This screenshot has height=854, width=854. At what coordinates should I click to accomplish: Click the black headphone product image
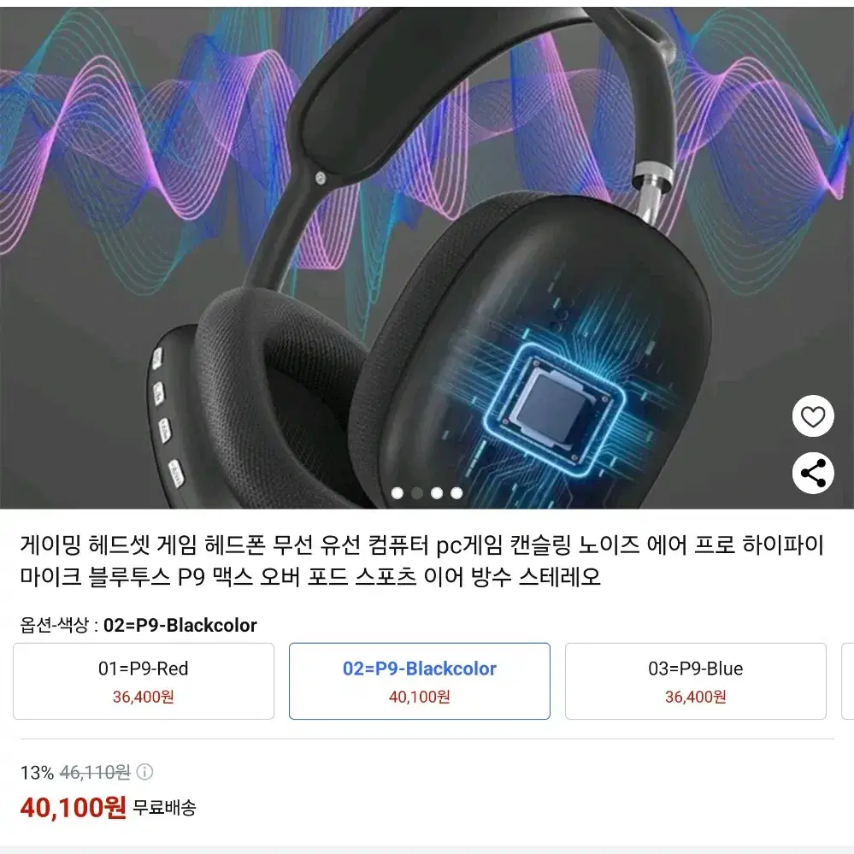tap(427, 257)
